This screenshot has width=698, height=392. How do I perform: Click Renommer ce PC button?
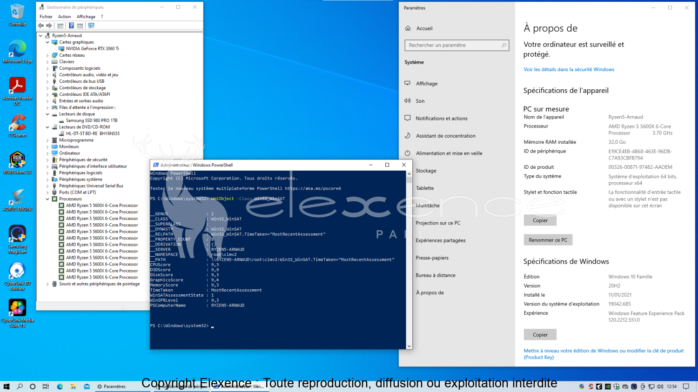pyautogui.click(x=548, y=240)
